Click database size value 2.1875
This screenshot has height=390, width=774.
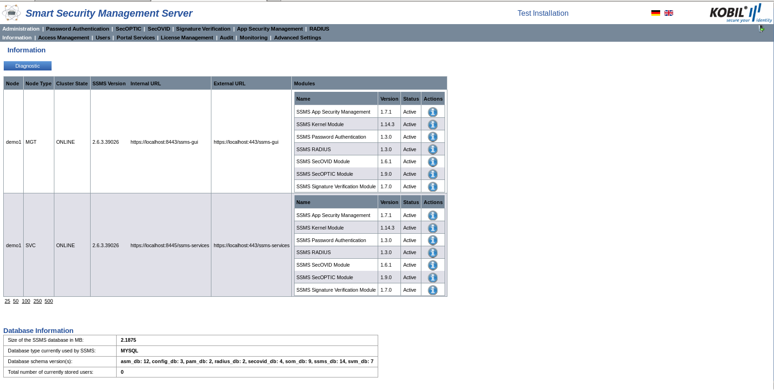[129, 340]
